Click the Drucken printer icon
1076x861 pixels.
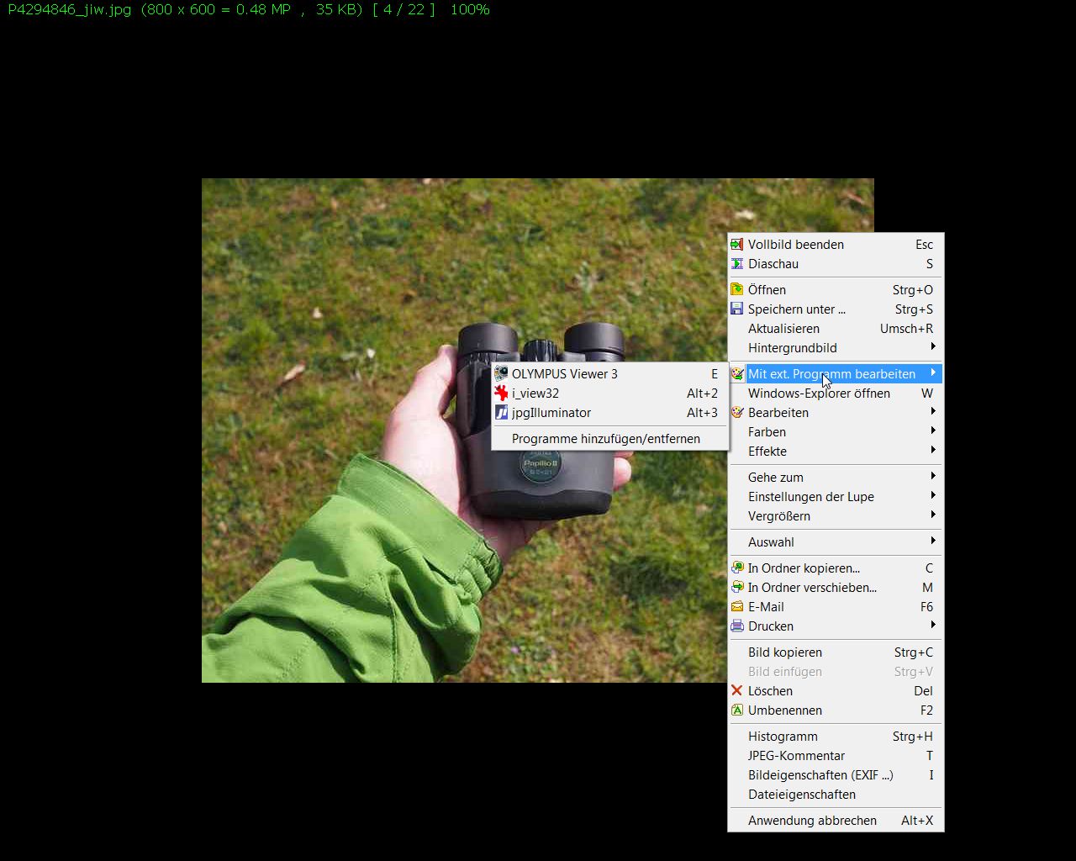(x=737, y=626)
